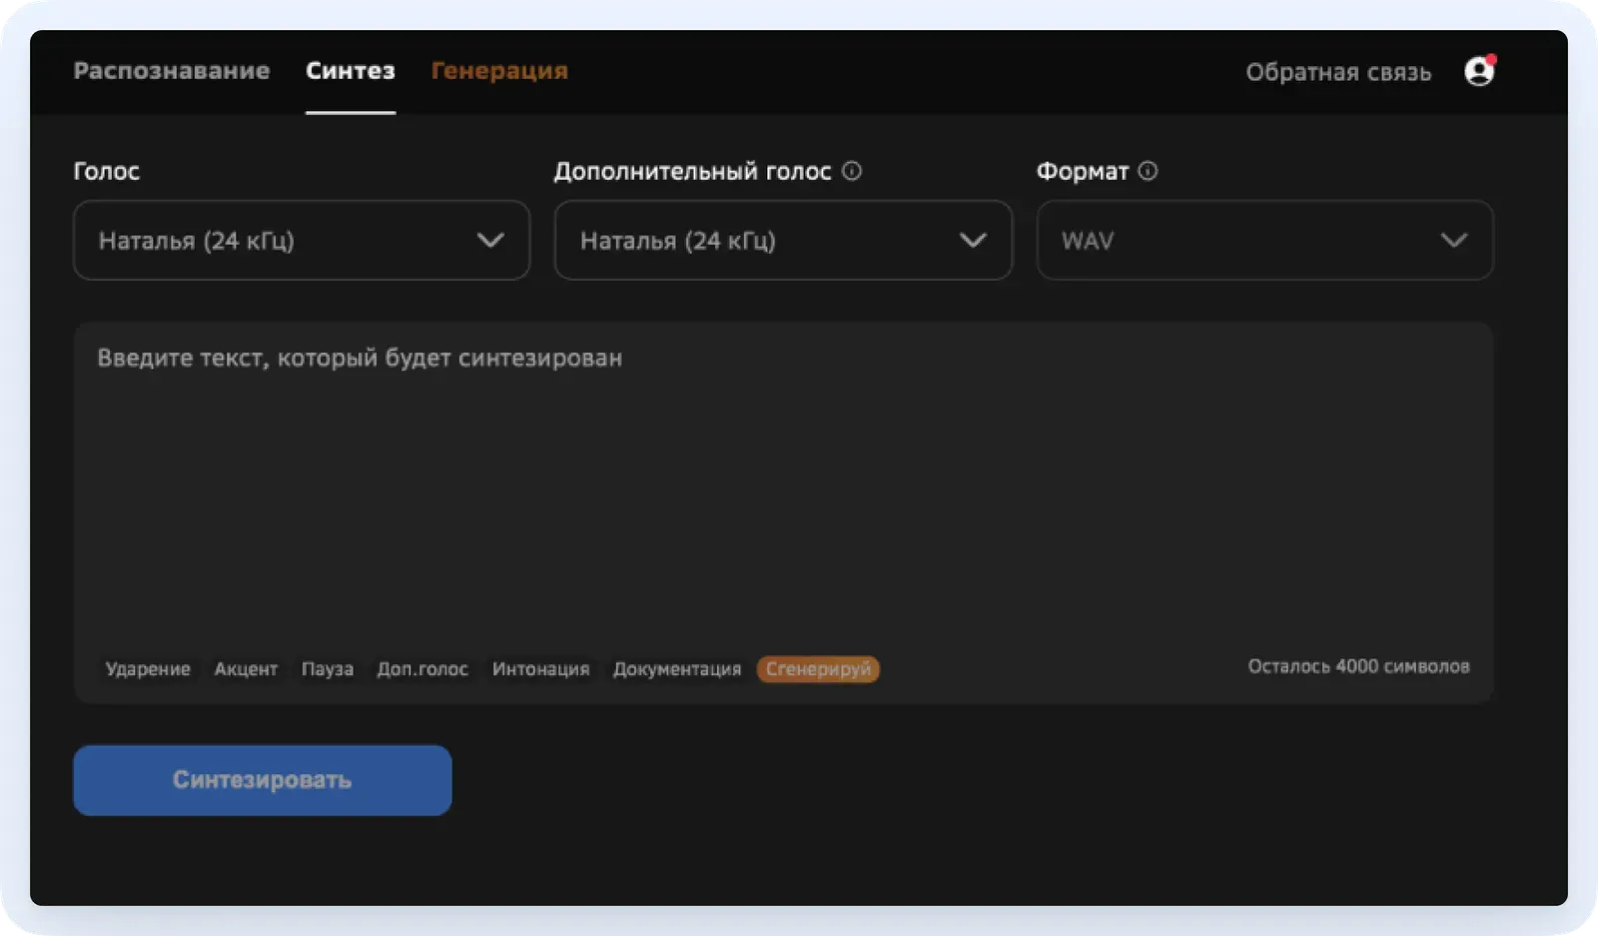
Task: Click info icon next to Дополнительный голос
Action: tap(851, 171)
